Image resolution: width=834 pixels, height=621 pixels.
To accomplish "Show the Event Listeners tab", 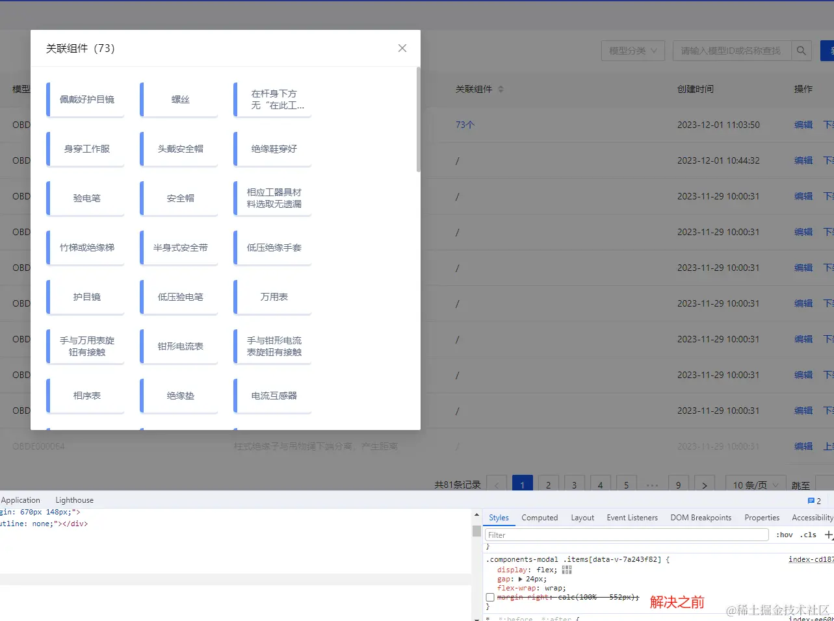I will click(632, 518).
